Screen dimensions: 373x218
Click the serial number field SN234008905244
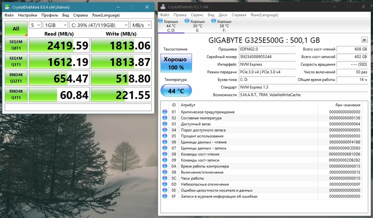point(267,56)
